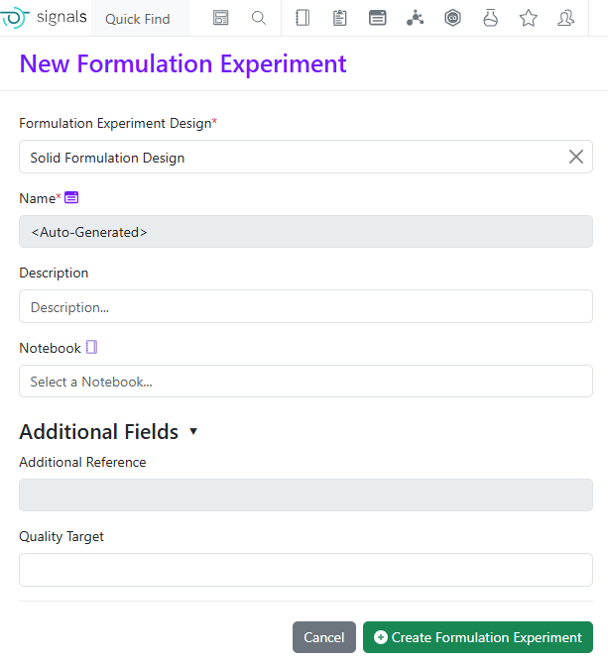Open the Formulation Experiment Design dropdown
The image size is (608, 661).
click(x=305, y=157)
